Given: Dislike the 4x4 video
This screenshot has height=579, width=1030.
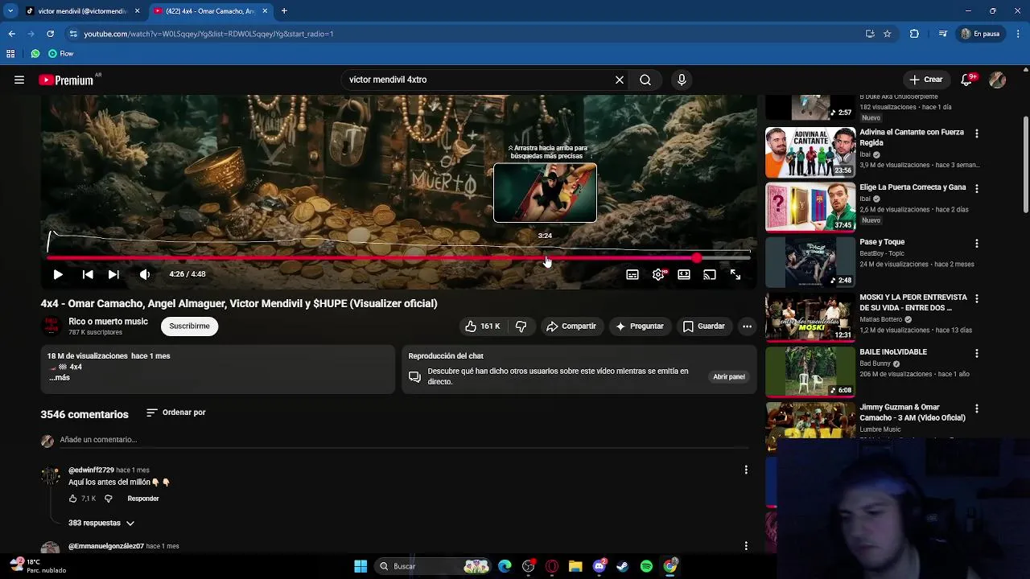Looking at the screenshot, I should (x=521, y=326).
